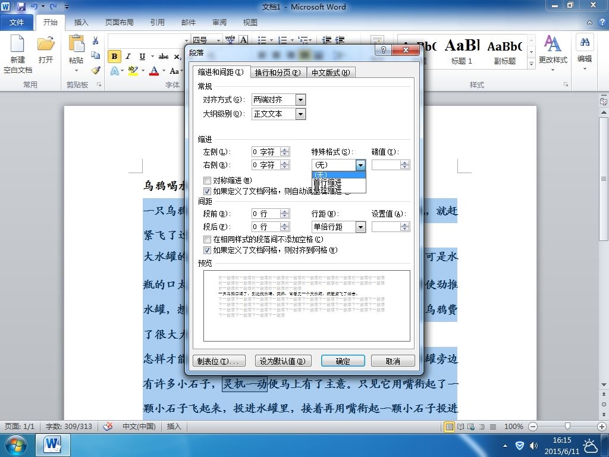Open the outline level (大纲级别) dropdown
This screenshot has width=609, height=457.
coord(300,114)
